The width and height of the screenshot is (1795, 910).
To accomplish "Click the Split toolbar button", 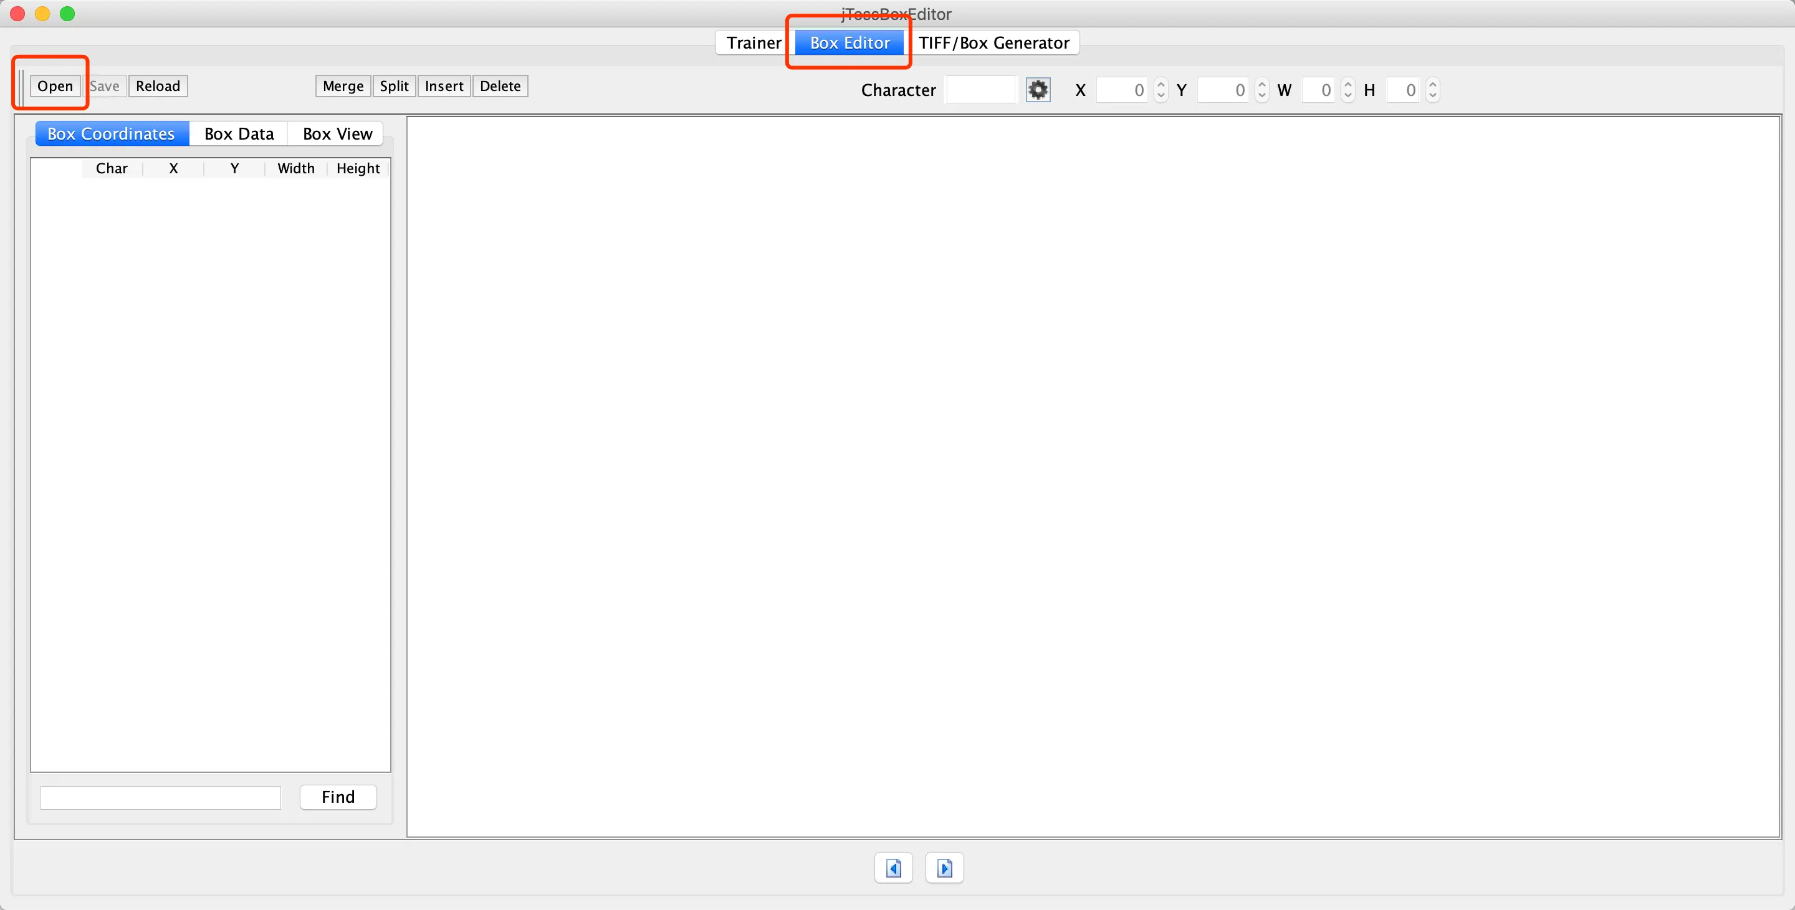I will coord(394,87).
